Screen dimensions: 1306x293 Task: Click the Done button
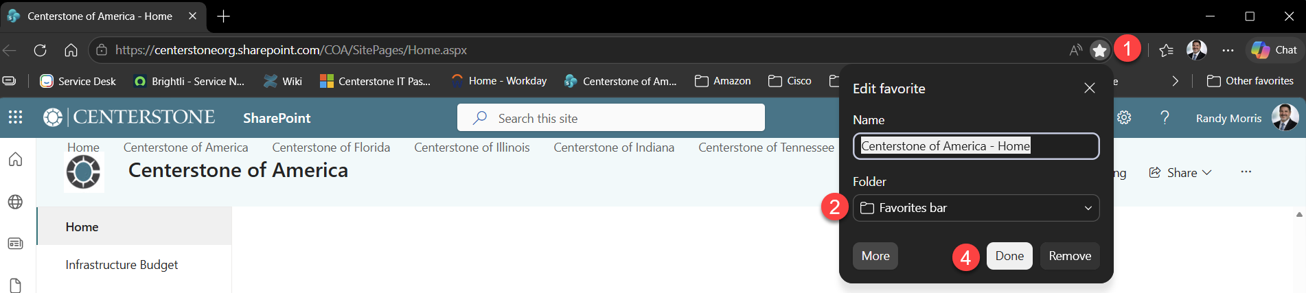tap(1009, 256)
